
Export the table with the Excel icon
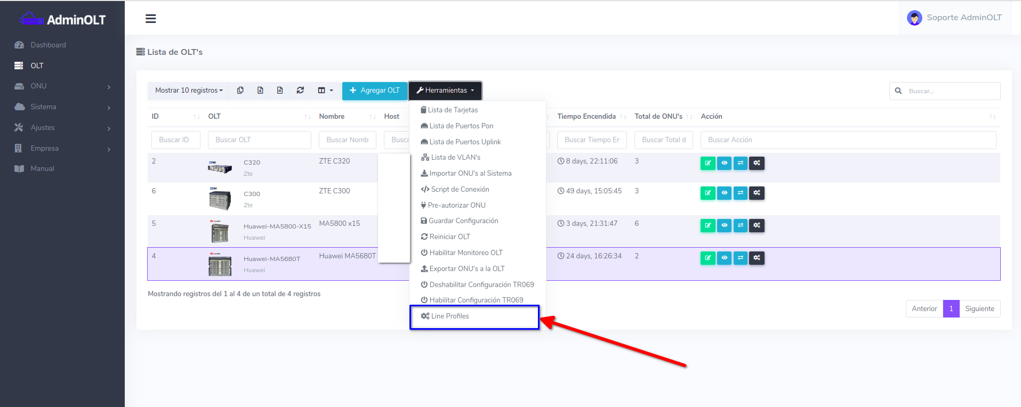coord(260,91)
